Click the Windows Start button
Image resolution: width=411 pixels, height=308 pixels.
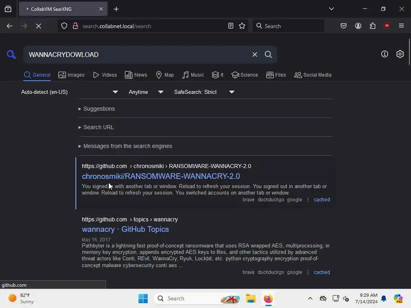143,298
